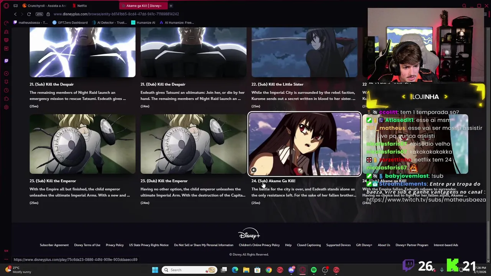The width and height of the screenshot is (491, 276).
Task: Click the padlock site info icon
Action: point(48,14)
